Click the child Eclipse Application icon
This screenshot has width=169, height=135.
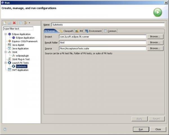pos(14,38)
